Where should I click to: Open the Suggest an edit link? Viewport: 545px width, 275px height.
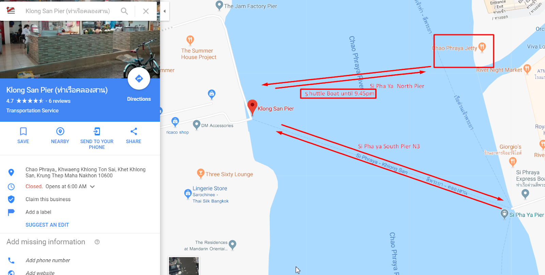click(47, 225)
